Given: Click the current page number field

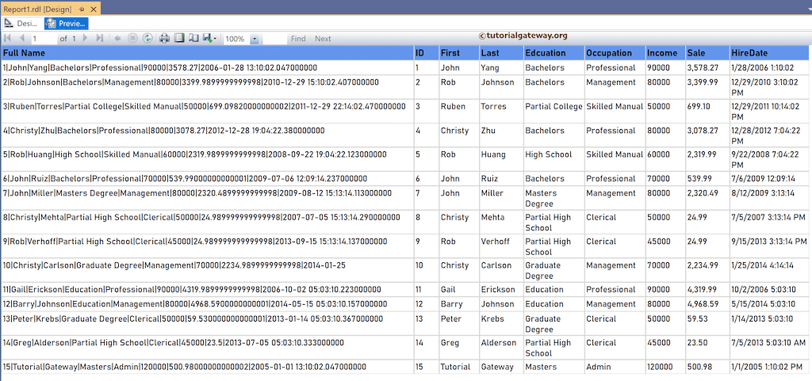Looking at the screenshot, I should (x=44, y=39).
